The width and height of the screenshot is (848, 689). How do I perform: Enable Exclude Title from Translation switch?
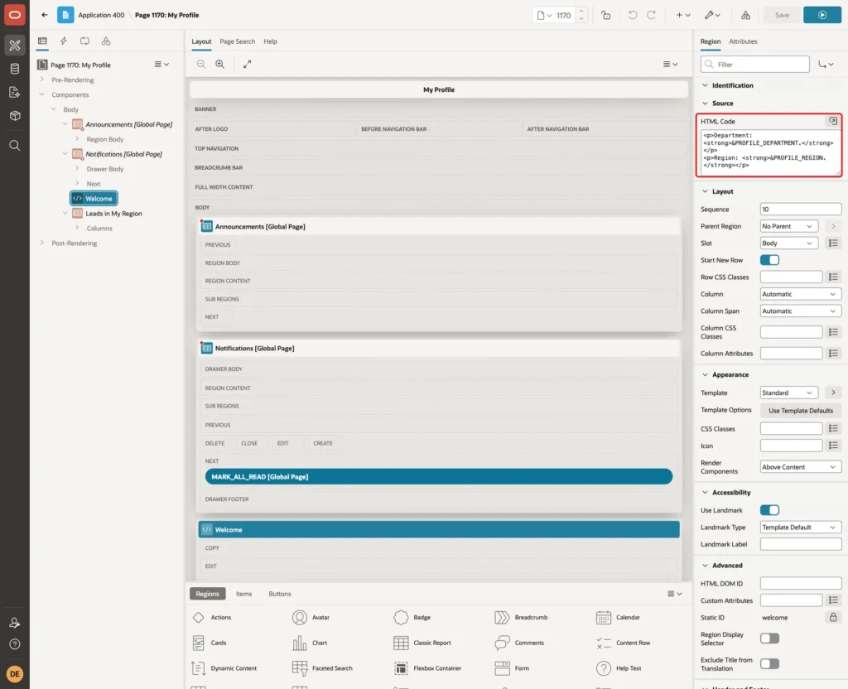coord(769,663)
